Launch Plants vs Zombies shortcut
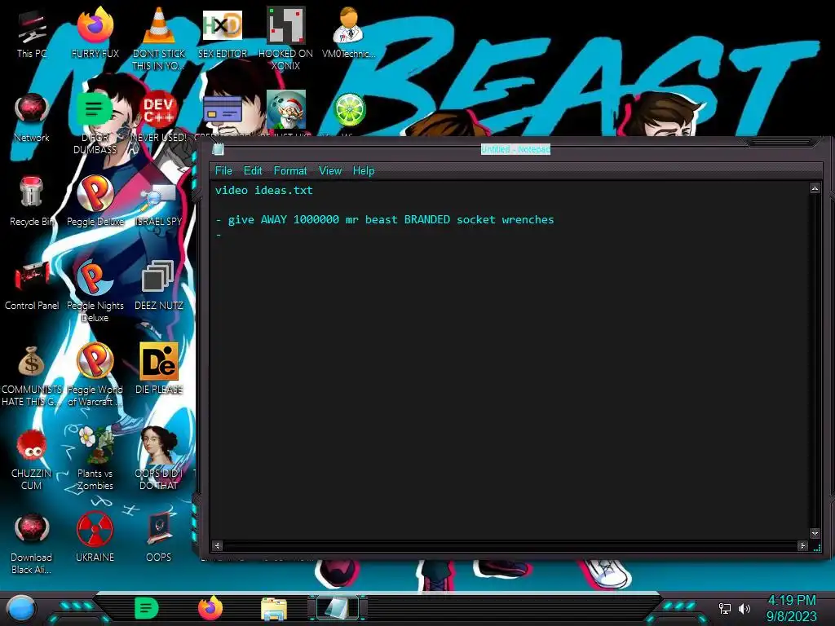This screenshot has height=626, width=835. pyautogui.click(x=95, y=460)
